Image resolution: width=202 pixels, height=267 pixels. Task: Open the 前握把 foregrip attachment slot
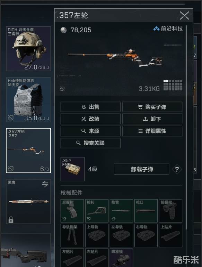170,211
